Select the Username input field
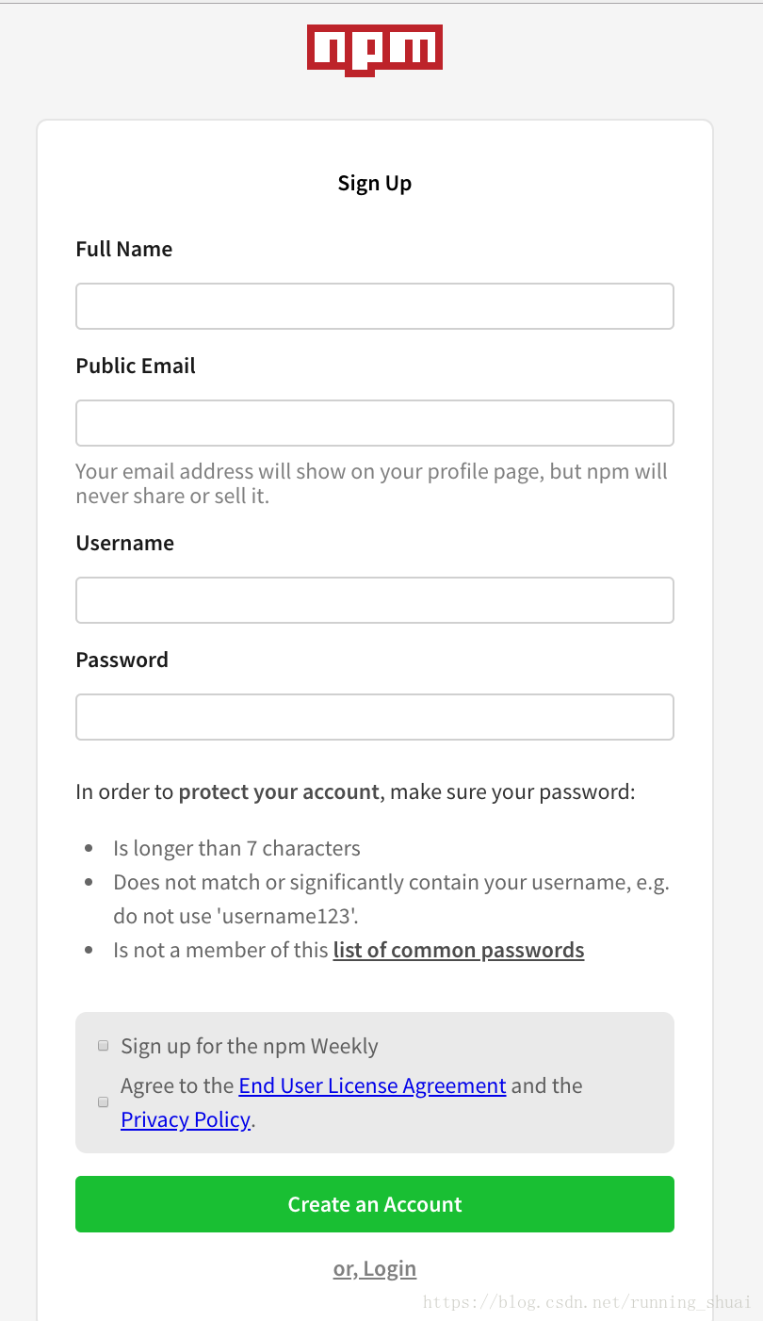 pos(375,600)
